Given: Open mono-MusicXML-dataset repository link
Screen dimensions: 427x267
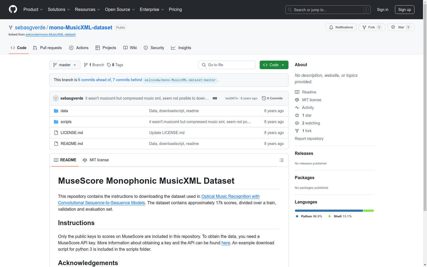Looking at the screenshot, I should pos(81,28).
